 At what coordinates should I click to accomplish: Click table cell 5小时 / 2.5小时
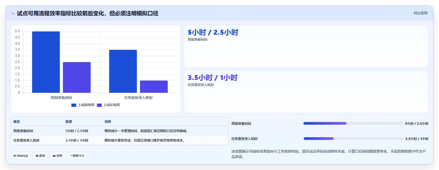77,131
